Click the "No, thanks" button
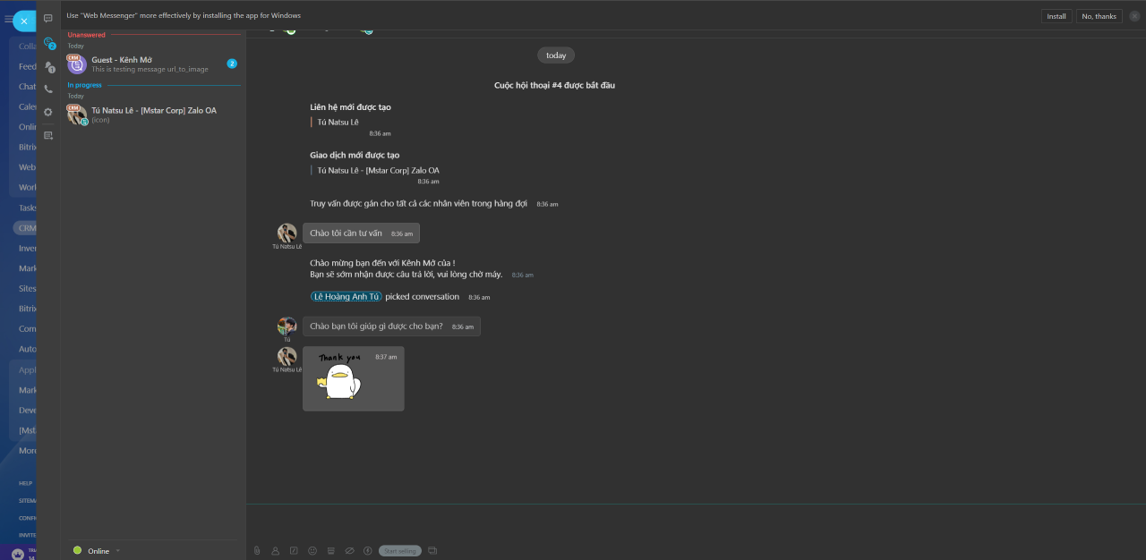Screen dimensions: 1146x560 tap(1099, 16)
